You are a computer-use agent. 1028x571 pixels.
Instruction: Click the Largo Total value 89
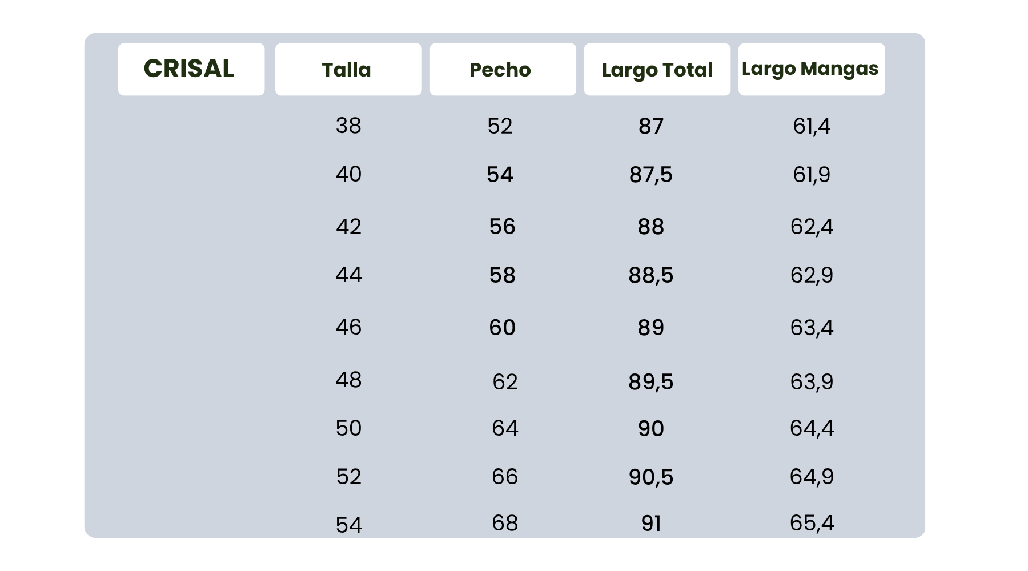coord(651,328)
